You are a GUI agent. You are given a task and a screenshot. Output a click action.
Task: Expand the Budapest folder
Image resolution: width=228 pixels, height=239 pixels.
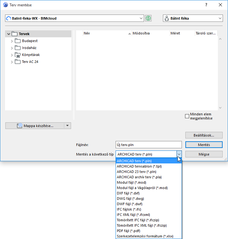(12, 41)
